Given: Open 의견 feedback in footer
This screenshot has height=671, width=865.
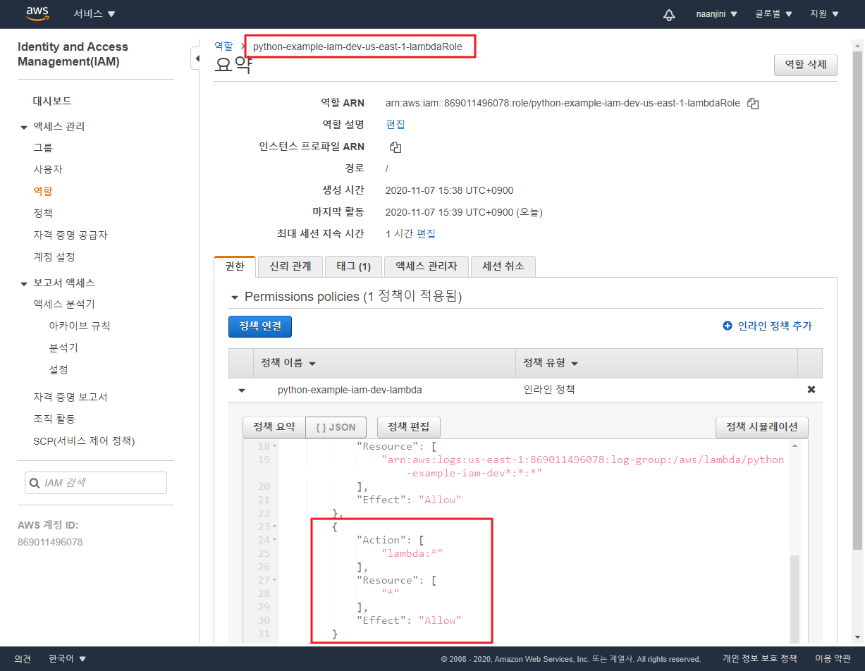Looking at the screenshot, I should click(23, 659).
